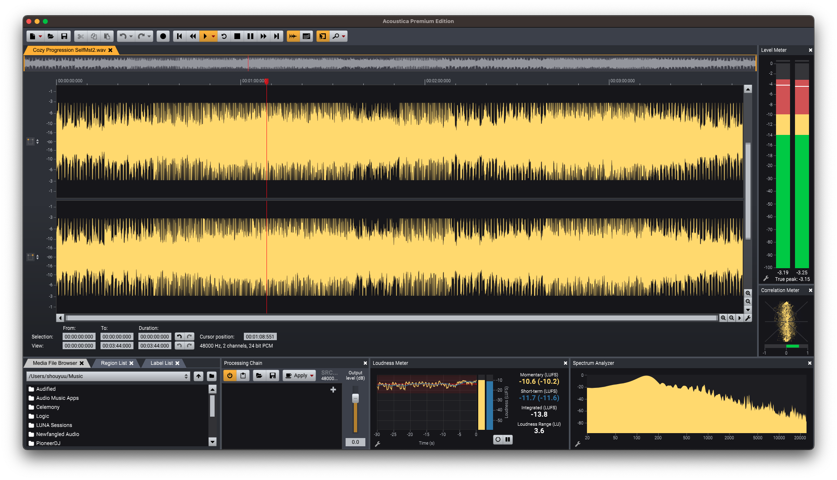Click the output level fader handle
The width and height of the screenshot is (837, 480).
tap(355, 398)
